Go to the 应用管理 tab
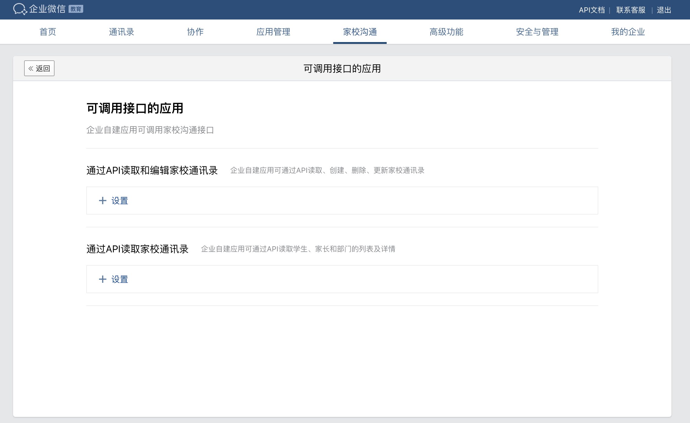Screen dimensions: 690x423 click(x=273, y=32)
